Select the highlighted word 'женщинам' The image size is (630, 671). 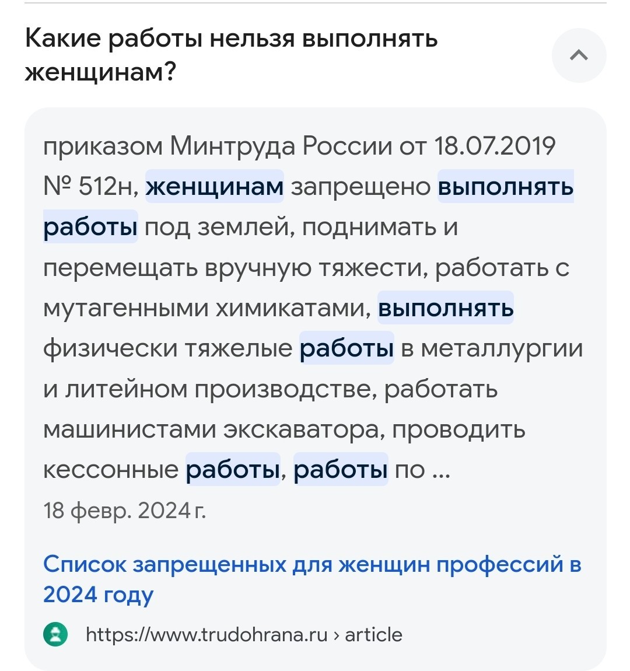[x=214, y=187]
